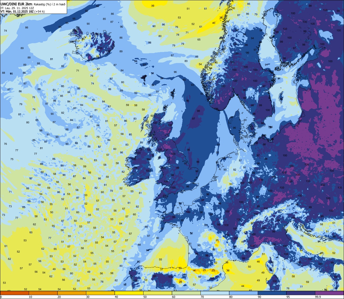
Task: Click the title text UWC/DINI EUR 2km
Action: coord(17,4)
